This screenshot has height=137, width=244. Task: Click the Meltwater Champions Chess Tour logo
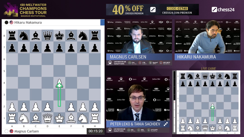click(25, 10)
